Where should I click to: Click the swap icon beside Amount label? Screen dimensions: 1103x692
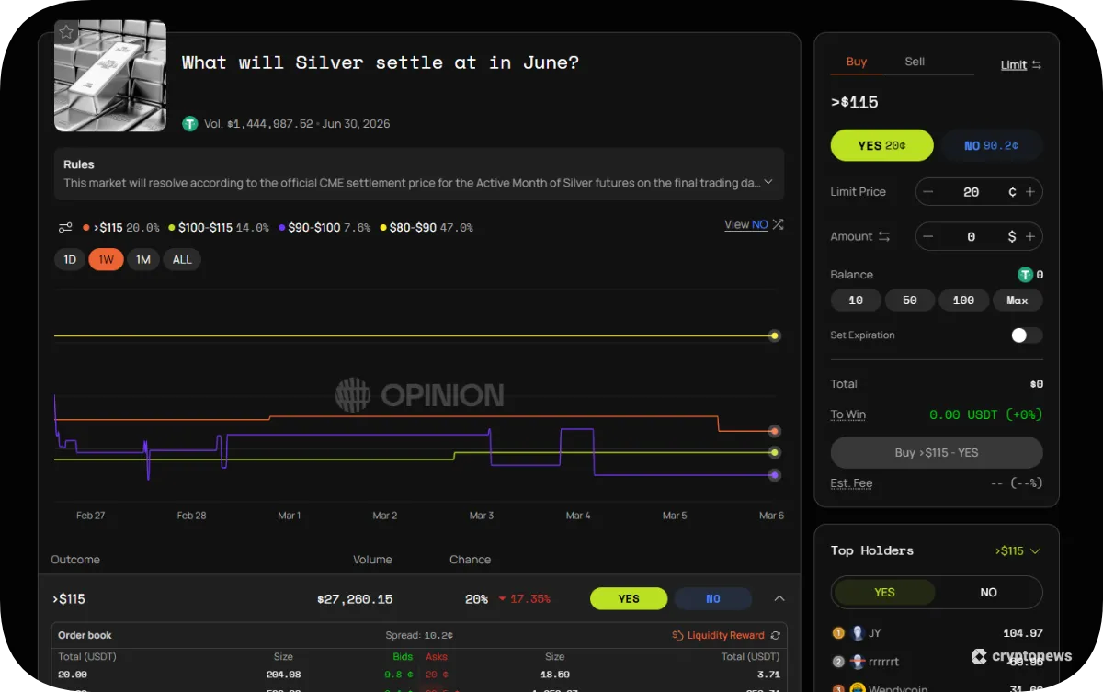[x=884, y=236]
